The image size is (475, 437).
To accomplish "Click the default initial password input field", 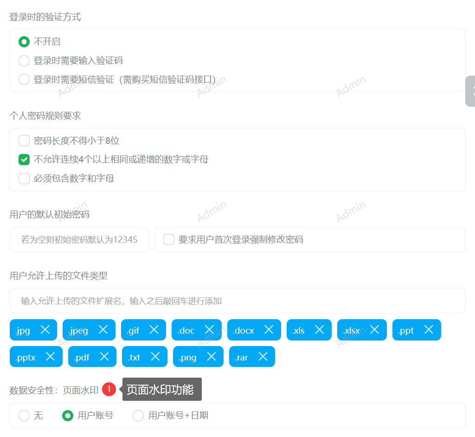I will [x=79, y=239].
